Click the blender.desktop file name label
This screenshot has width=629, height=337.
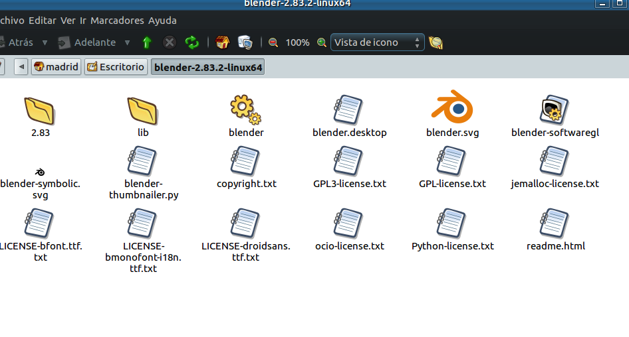(x=349, y=133)
